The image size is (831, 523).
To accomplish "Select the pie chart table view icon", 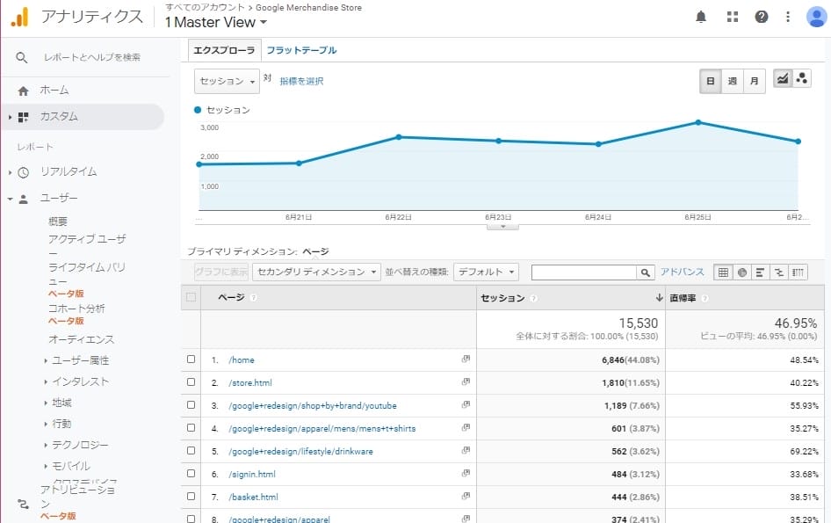I will (x=742, y=272).
